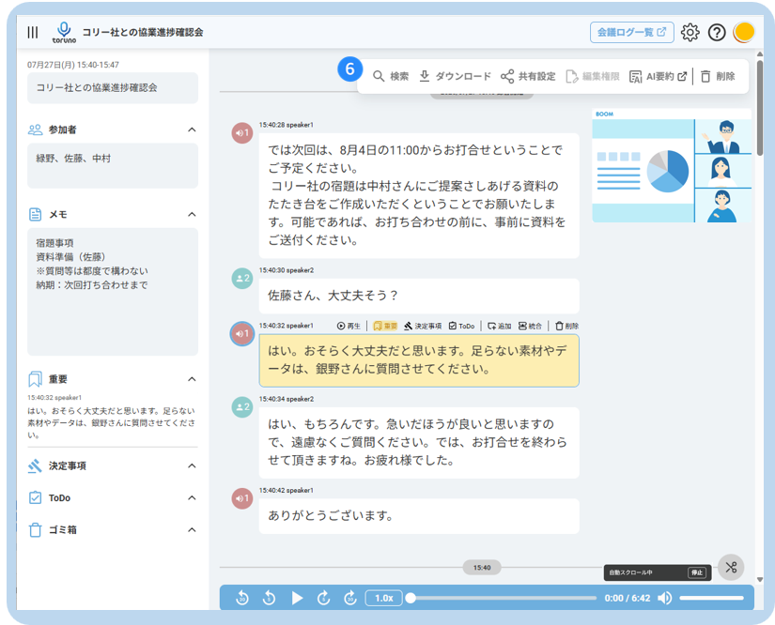Click the ゴミ箱 trash can icon
This screenshot has height=625, width=775.
(35, 529)
